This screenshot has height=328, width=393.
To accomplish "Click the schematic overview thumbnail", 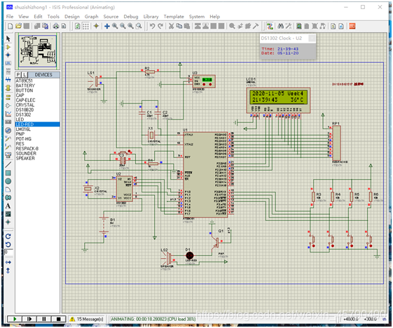I will click(38, 51).
